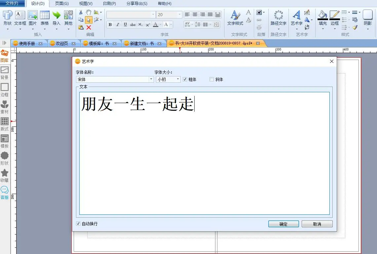Click the copy icon
377x254 pixels.
tap(81, 20)
